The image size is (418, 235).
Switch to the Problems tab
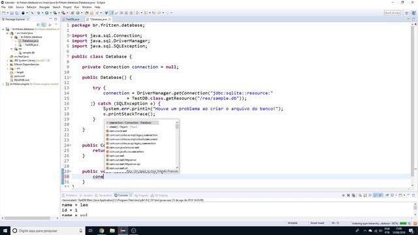69,195
